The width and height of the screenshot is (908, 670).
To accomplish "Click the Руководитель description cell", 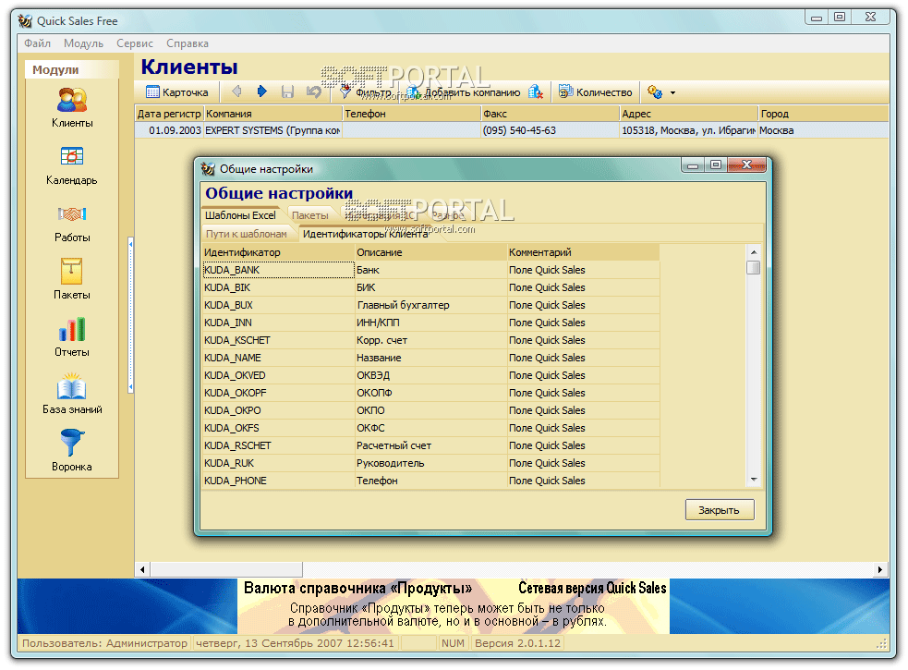I will [x=430, y=463].
